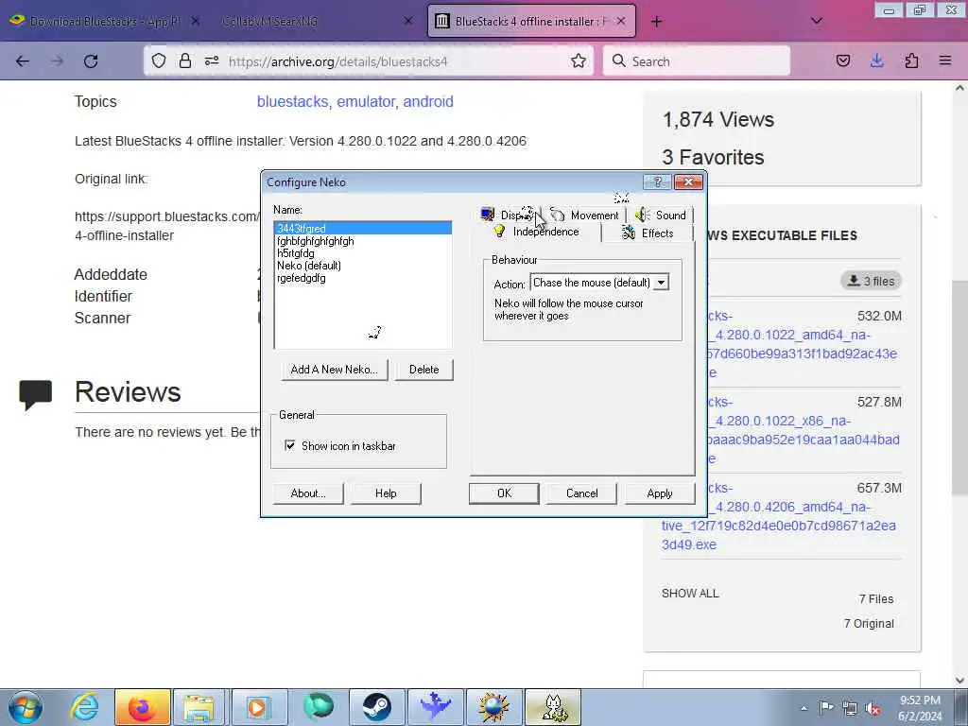The height and width of the screenshot is (726, 968).
Task: Download the 657.3M 4.280.0.4206 amd64 exe
Action: point(779,516)
